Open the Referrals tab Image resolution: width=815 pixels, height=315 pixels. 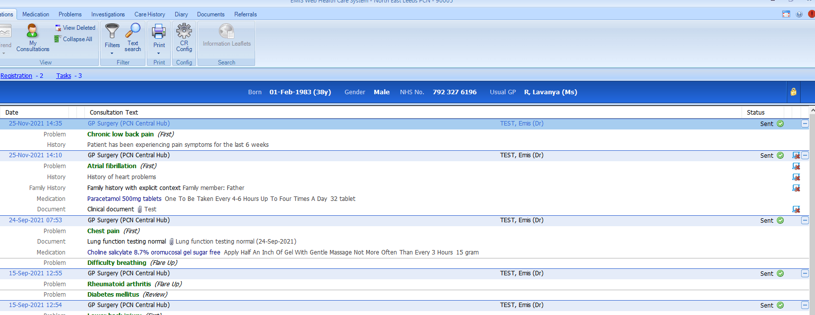click(x=246, y=14)
